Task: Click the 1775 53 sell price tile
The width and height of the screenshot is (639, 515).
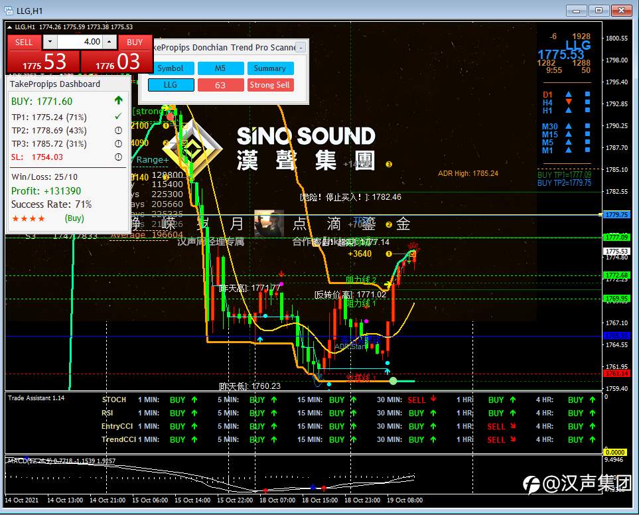Action: (x=44, y=62)
